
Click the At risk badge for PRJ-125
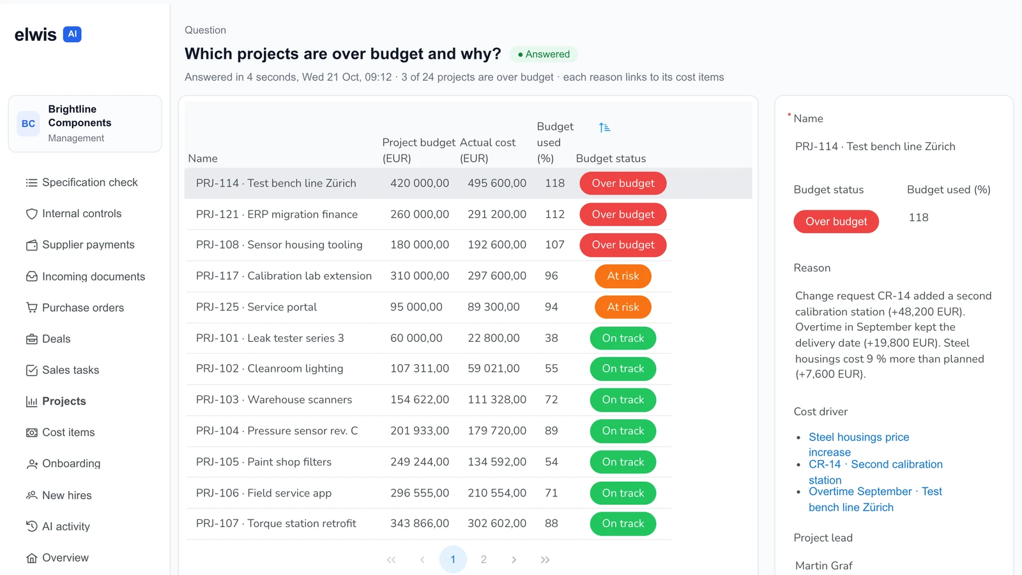point(623,307)
